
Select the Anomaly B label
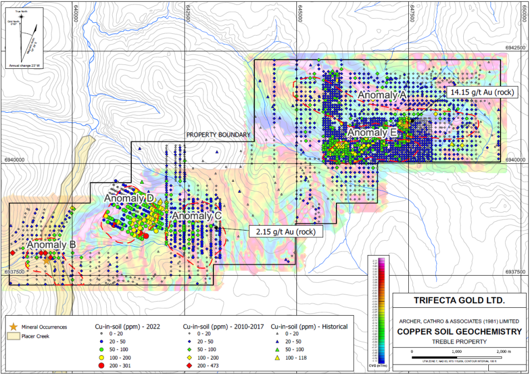coord(52,245)
